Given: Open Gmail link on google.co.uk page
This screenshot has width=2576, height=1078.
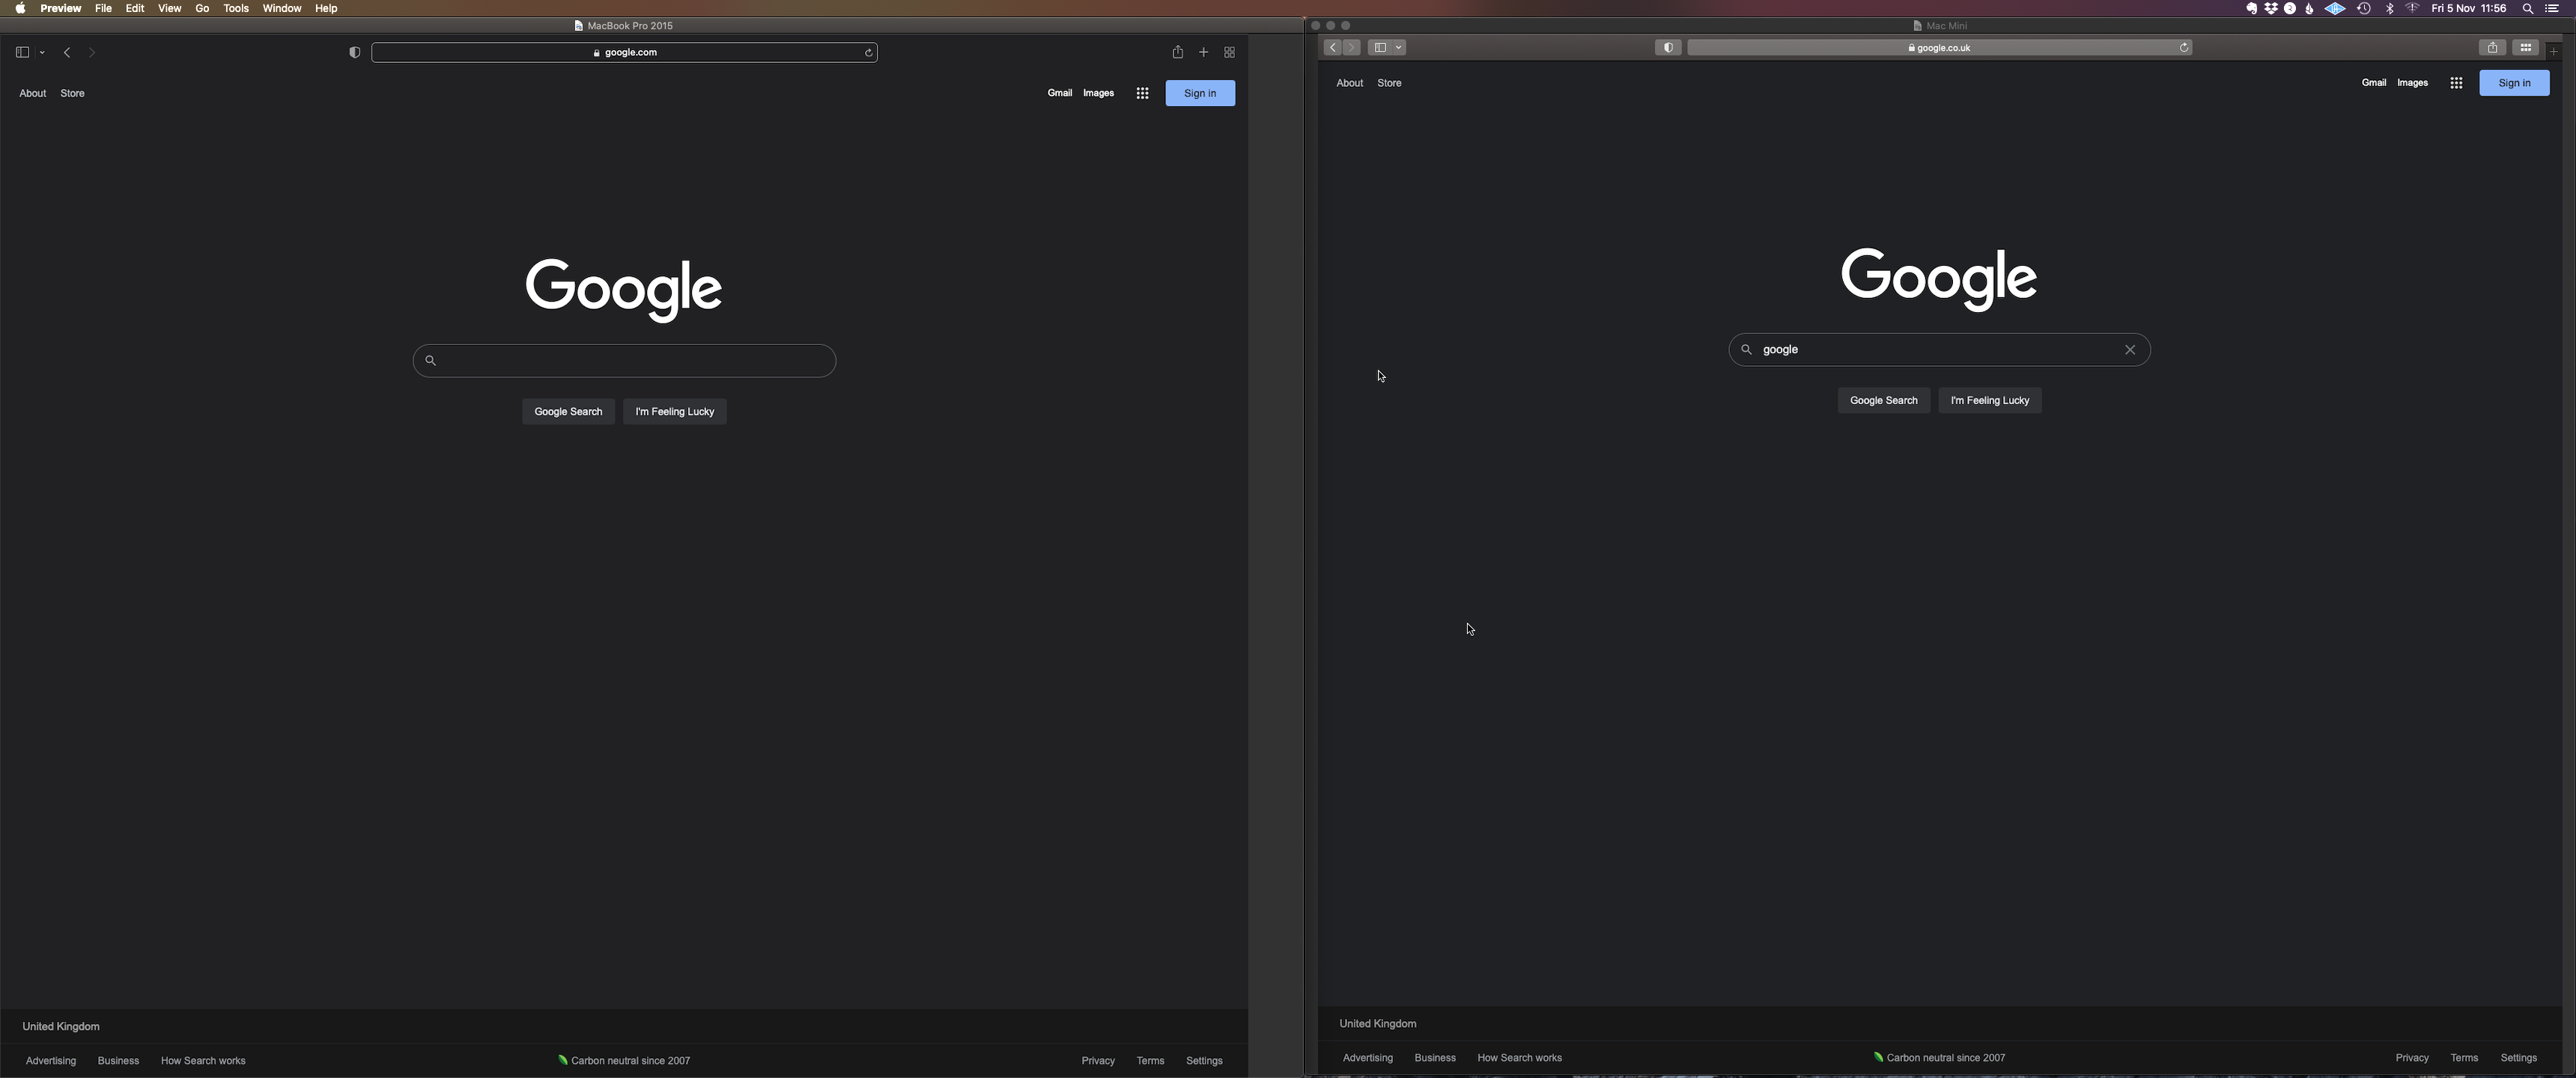Looking at the screenshot, I should point(2373,83).
